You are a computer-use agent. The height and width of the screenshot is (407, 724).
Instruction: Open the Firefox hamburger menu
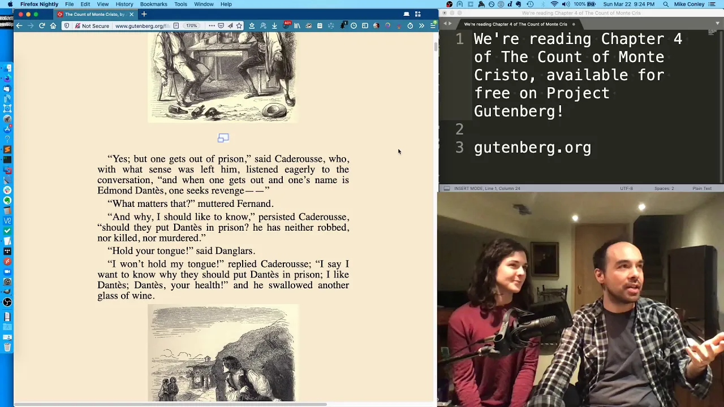click(x=433, y=25)
